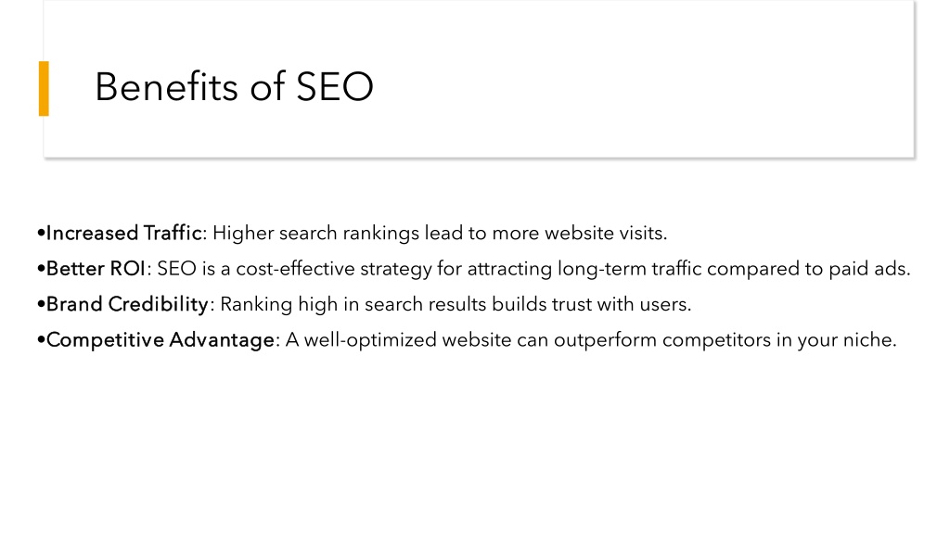Click the bullet dot before Brand Credibility
This screenshot has height=534, width=950.
41,304
